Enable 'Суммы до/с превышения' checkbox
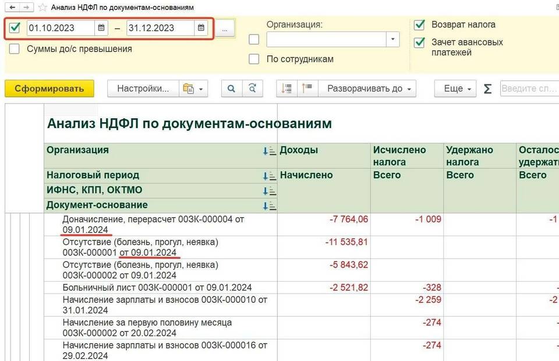559x361 pixels. pyautogui.click(x=15, y=49)
